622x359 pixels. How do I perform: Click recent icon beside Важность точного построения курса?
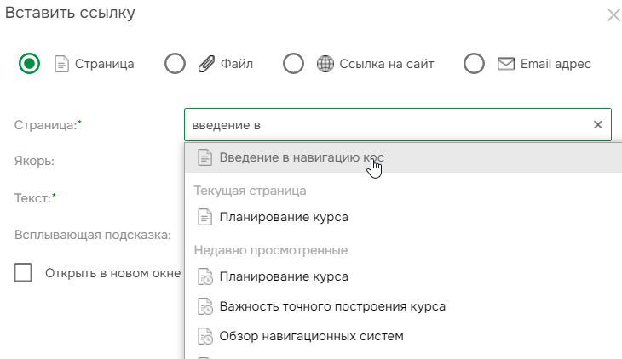point(205,306)
